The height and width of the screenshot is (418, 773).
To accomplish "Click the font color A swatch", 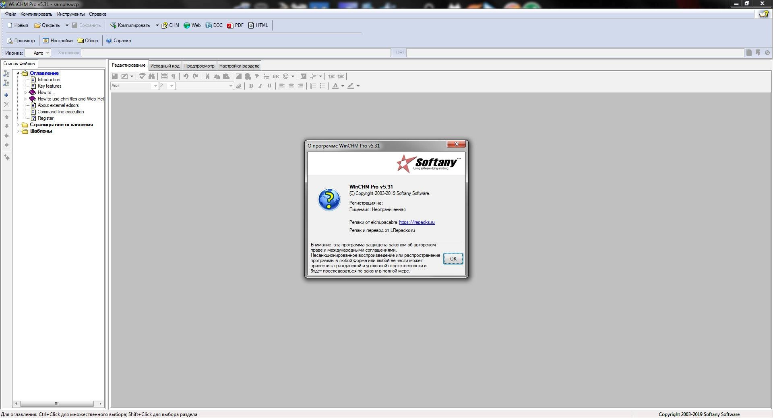I will (x=335, y=86).
